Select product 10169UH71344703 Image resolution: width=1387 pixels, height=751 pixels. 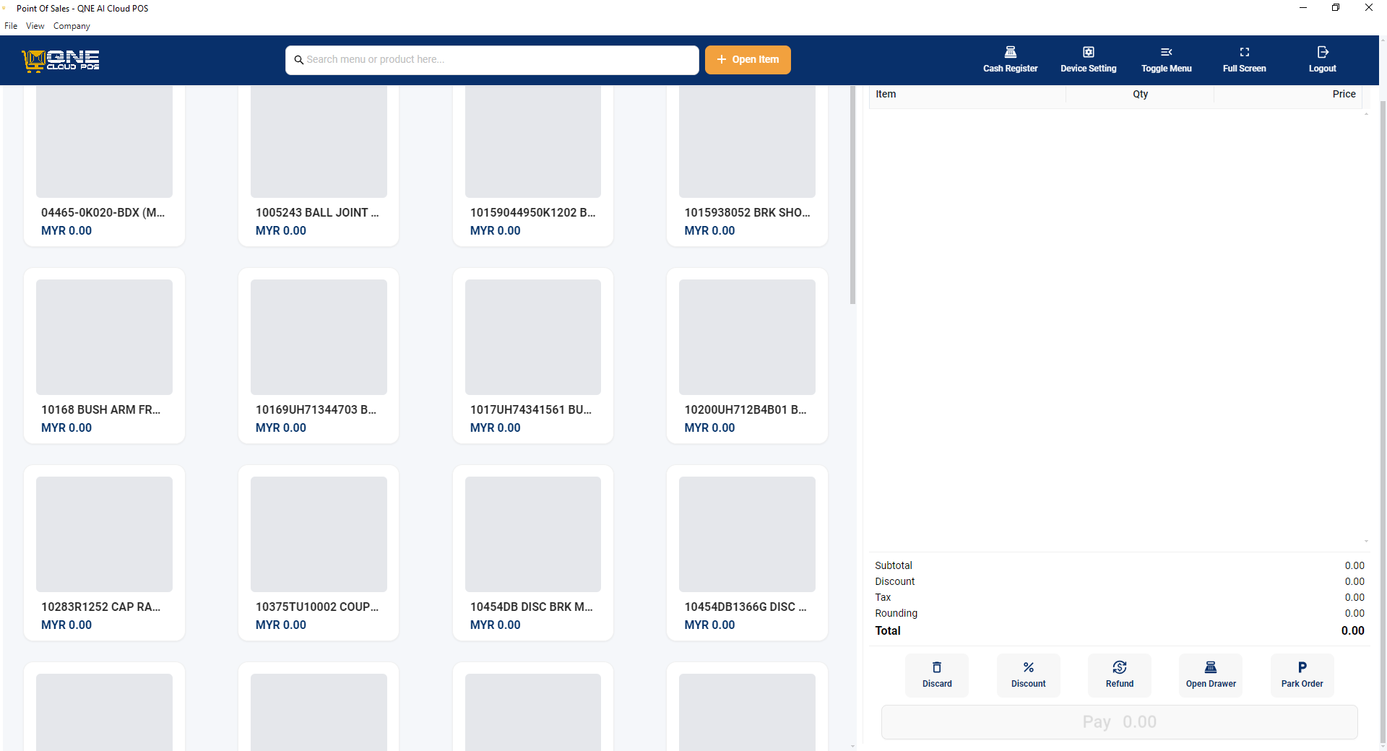tap(319, 356)
